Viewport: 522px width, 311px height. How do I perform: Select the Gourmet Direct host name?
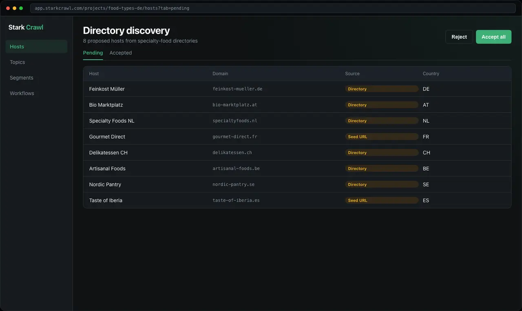107,136
